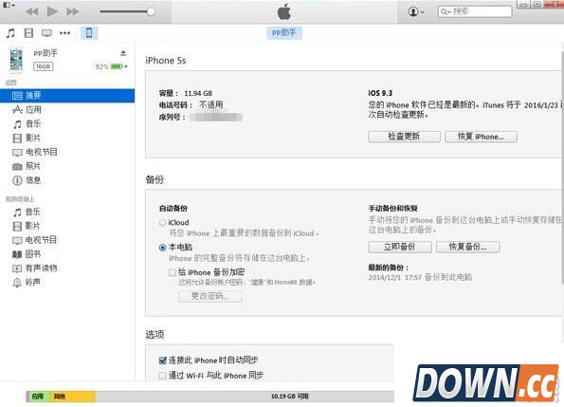Click the latest backup date 2014/12/1

click(384, 277)
